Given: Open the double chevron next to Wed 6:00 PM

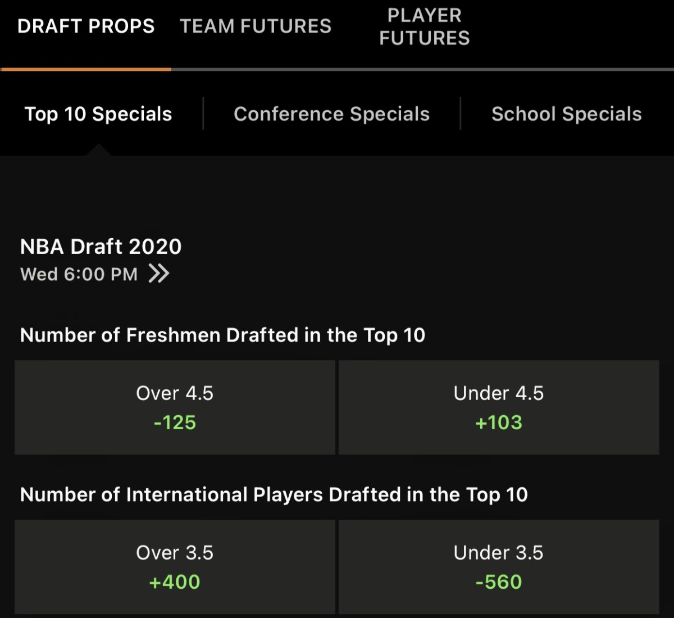Looking at the screenshot, I should click(x=158, y=274).
